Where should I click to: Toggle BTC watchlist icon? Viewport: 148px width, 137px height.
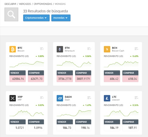point(42,49)
